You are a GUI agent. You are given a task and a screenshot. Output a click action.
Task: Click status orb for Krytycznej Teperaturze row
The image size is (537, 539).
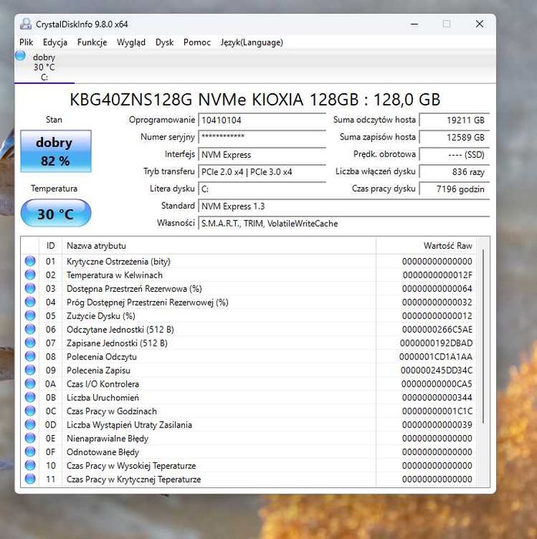[30, 479]
